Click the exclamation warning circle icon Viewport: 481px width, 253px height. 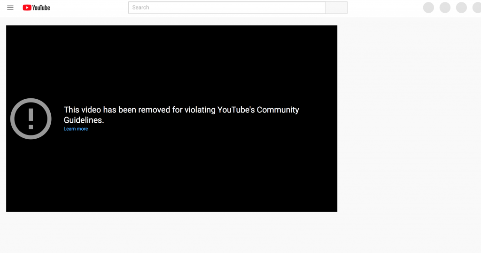pyautogui.click(x=31, y=119)
